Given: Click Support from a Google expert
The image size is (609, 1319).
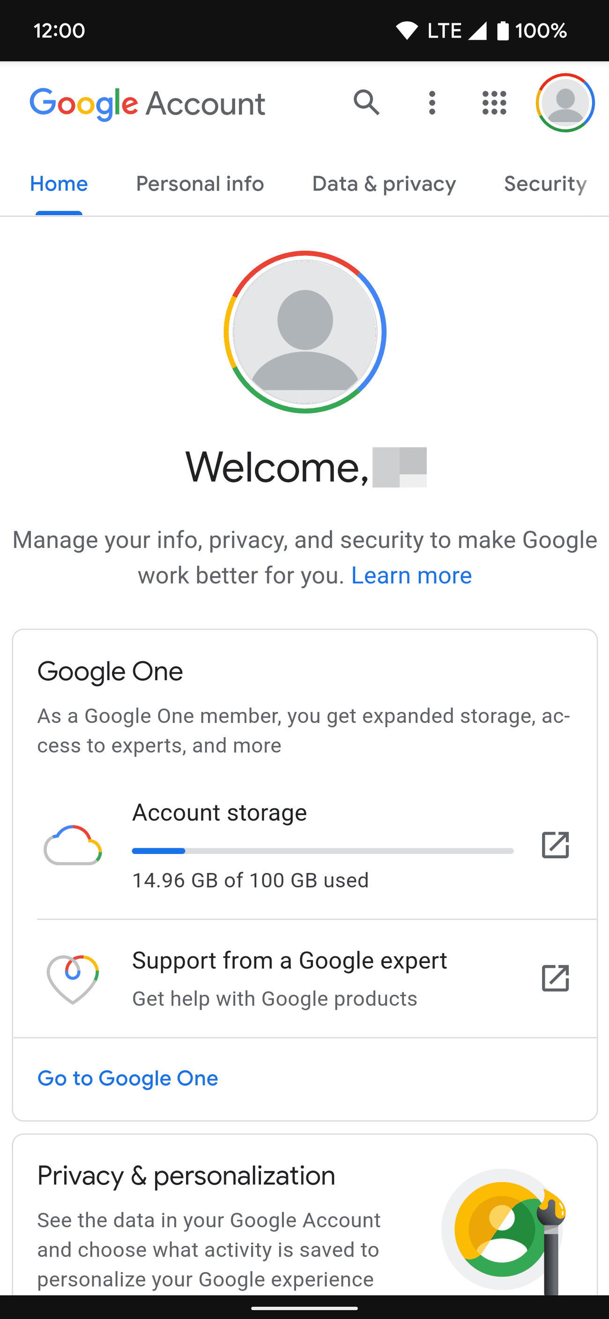Looking at the screenshot, I should [x=290, y=960].
